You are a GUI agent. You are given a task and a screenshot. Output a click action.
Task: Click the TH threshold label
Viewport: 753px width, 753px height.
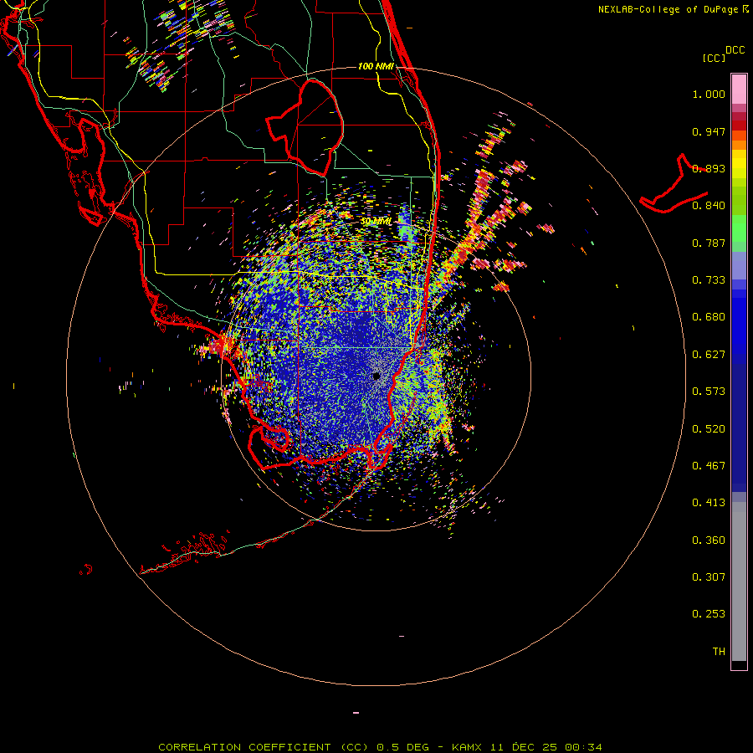[x=719, y=652]
